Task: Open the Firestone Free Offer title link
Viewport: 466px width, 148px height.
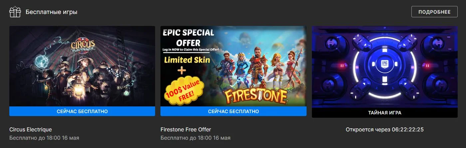Action: (x=186, y=129)
